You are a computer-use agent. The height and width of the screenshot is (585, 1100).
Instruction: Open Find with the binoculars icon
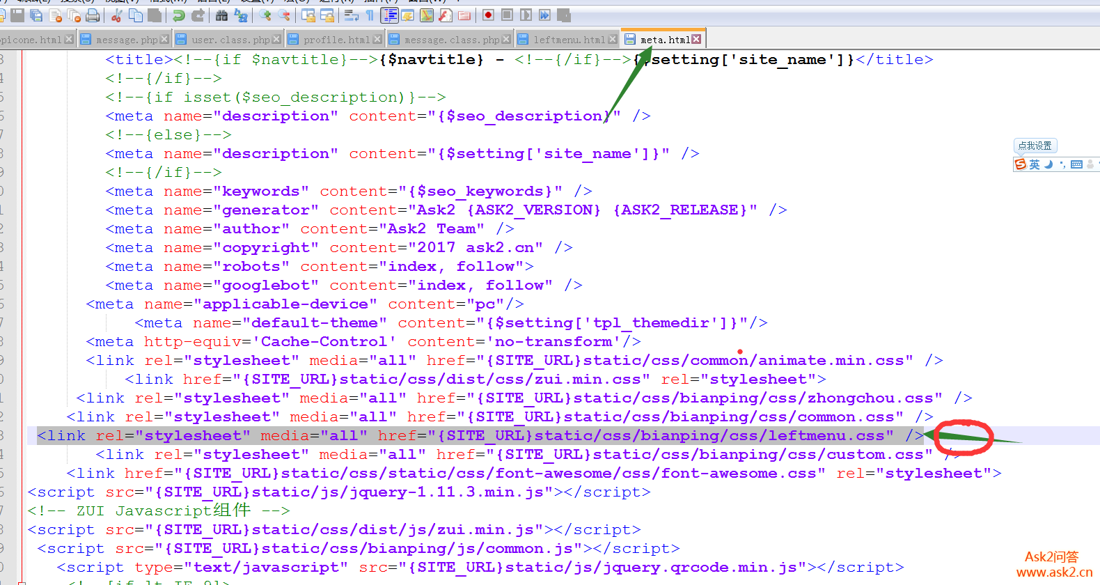pos(222,15)
